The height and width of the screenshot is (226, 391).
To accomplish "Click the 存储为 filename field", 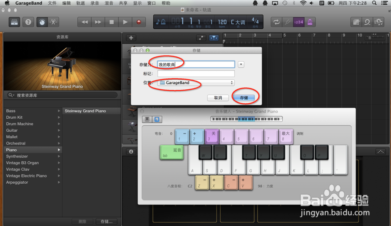I will 196,64.
